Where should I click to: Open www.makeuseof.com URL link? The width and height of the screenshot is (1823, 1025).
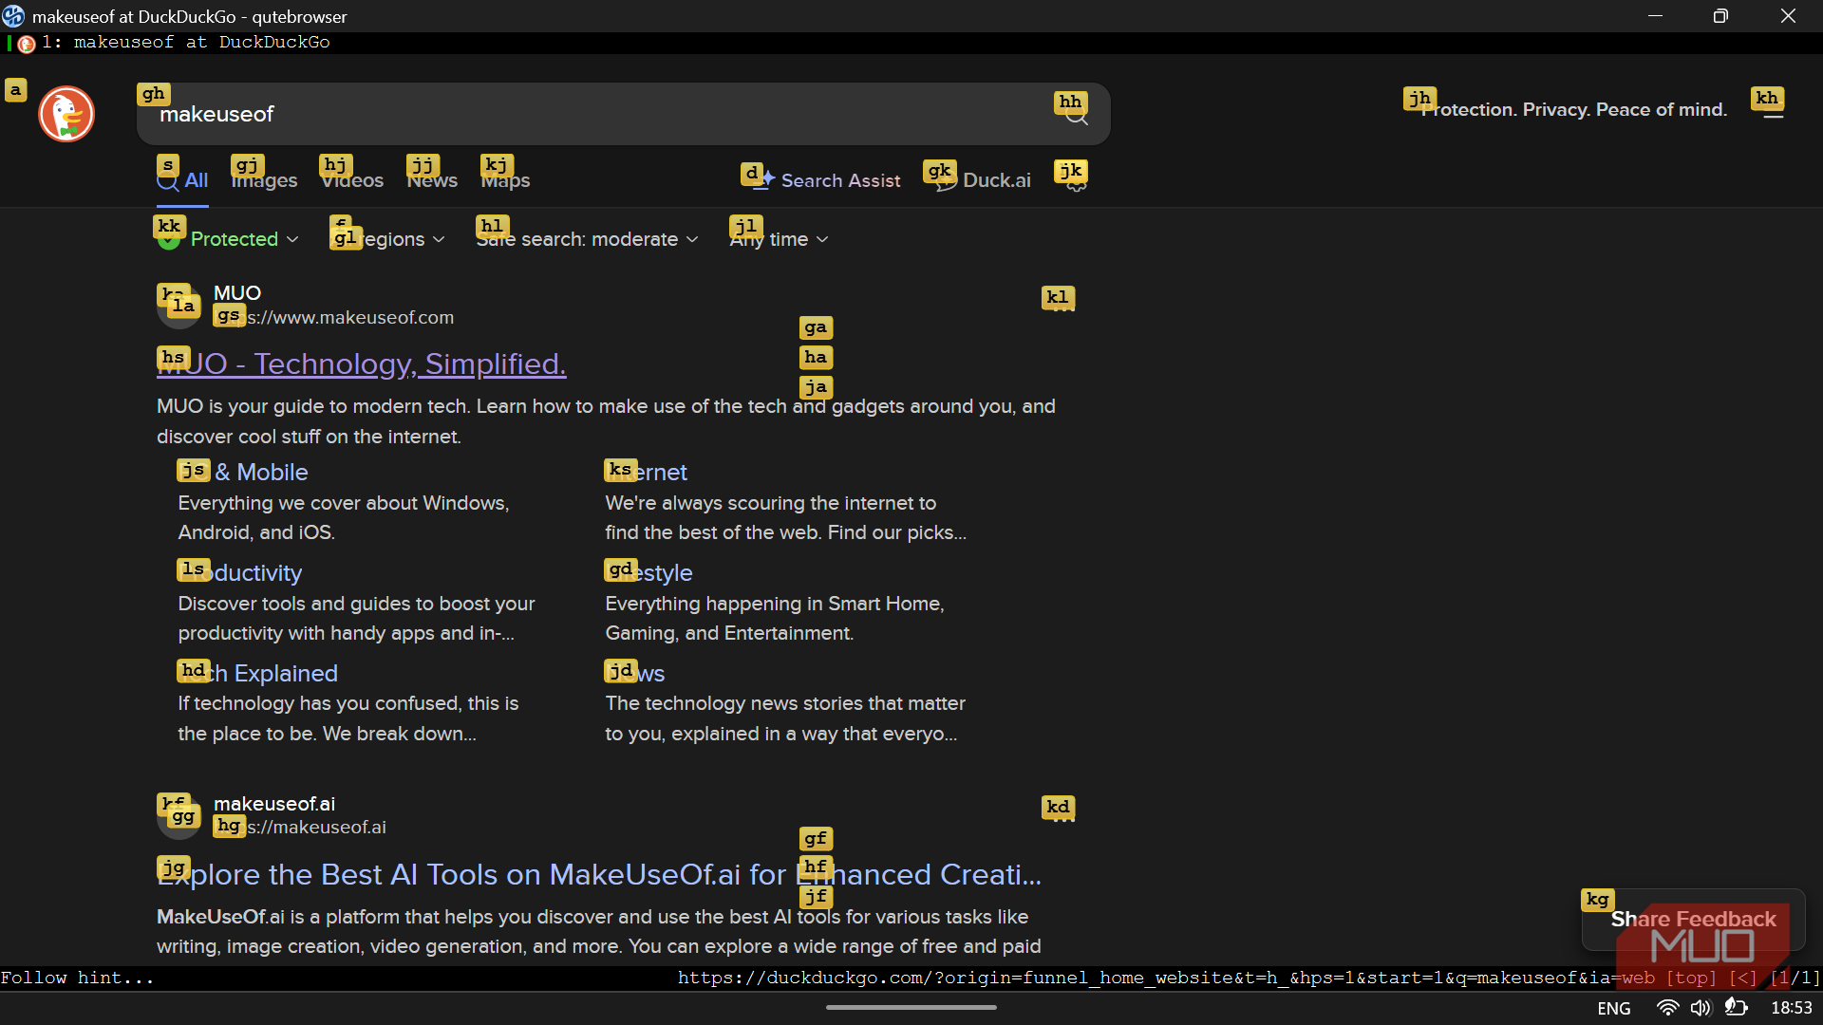[333, 317]
